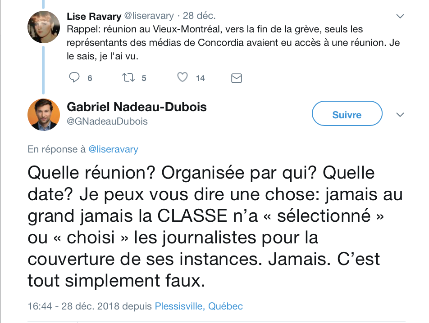Click the Gabriel Nadeau-Dubois display name
Image resolution: width=429 pixels, height=323 pixels.
point(137,107)
